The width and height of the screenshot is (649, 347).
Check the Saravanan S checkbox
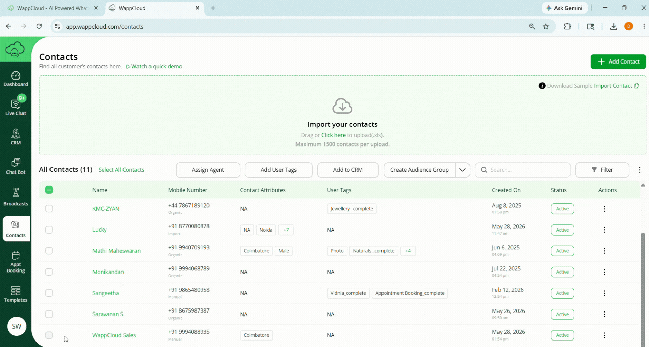(49, 314)
